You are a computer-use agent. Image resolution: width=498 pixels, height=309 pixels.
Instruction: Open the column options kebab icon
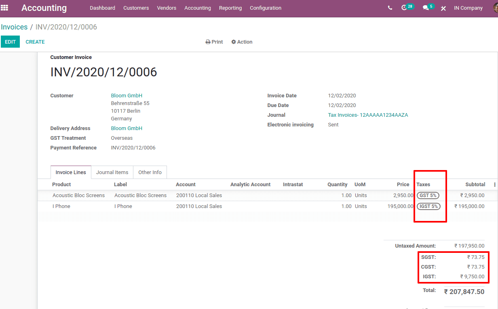pyautogui.click(x=494, y=185)
